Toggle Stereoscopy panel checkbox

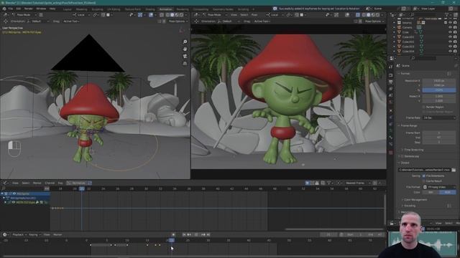point(402,156)
